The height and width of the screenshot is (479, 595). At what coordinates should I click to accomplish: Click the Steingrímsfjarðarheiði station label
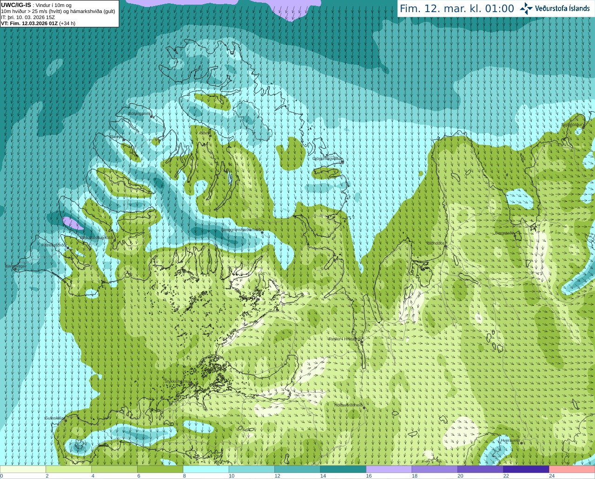[241, 230]
